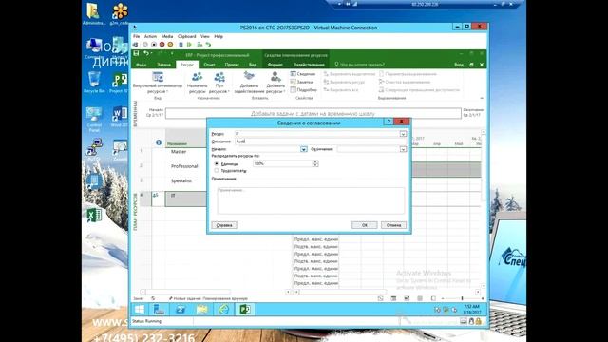The width and height of the screenshot is (608, 342).
Task: Pause the virtual machine
Action: tap(180, 45)
